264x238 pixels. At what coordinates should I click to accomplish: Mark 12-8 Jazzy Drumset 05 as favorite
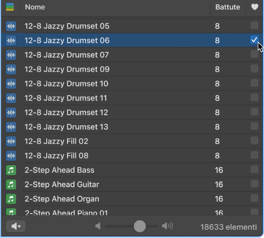pyautogui.click(x=254, y=26)
